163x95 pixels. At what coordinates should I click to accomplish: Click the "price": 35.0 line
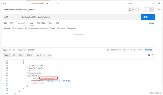[38, 83]
